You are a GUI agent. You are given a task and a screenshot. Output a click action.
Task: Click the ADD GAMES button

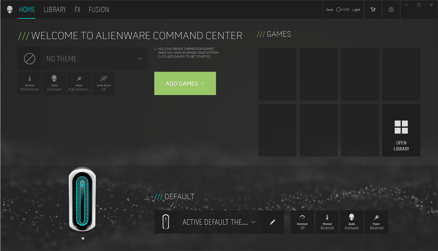[185, 83]
